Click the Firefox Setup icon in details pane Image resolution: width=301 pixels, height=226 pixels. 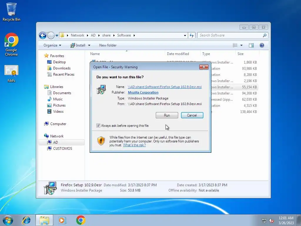click(x=50, y=188)
